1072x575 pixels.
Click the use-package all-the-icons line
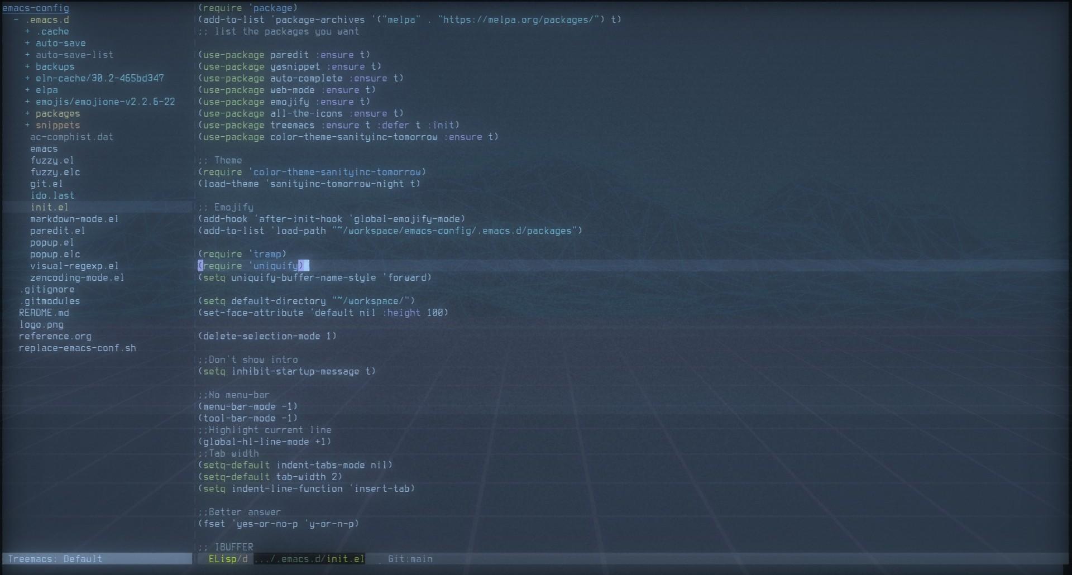click(301, 113)
